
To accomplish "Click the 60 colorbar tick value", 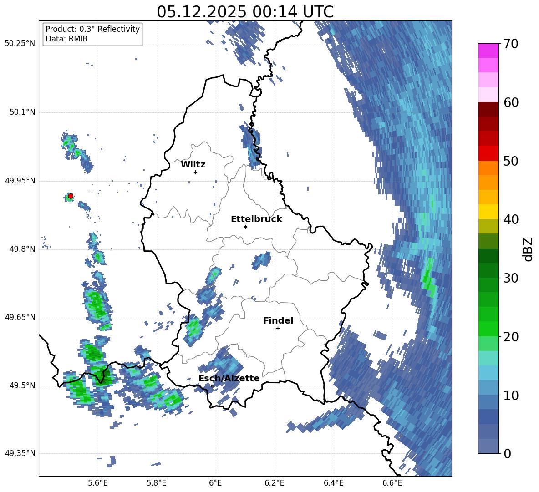I will (511, 102).
